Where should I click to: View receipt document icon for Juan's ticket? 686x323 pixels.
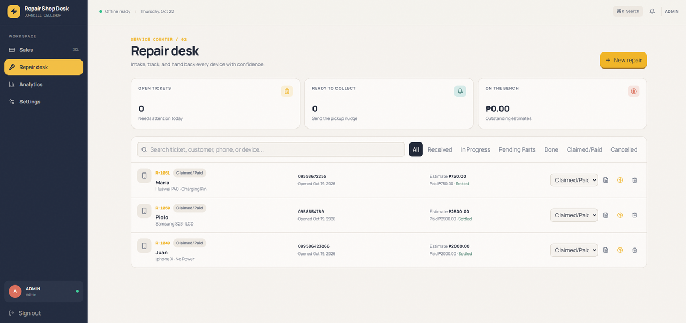606,250
